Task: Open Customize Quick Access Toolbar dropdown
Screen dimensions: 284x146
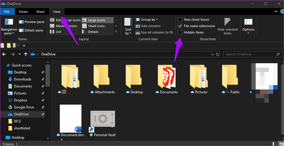Action: point(24,45)
